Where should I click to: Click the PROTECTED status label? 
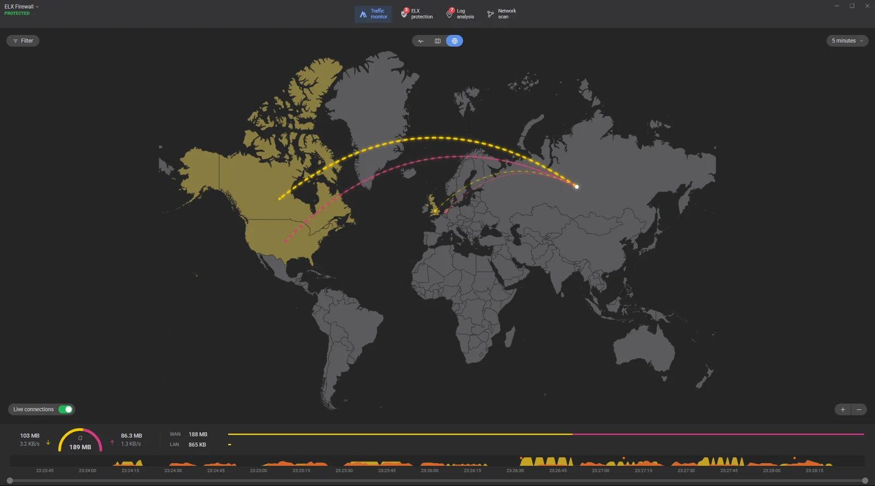(x=17, y=14)
